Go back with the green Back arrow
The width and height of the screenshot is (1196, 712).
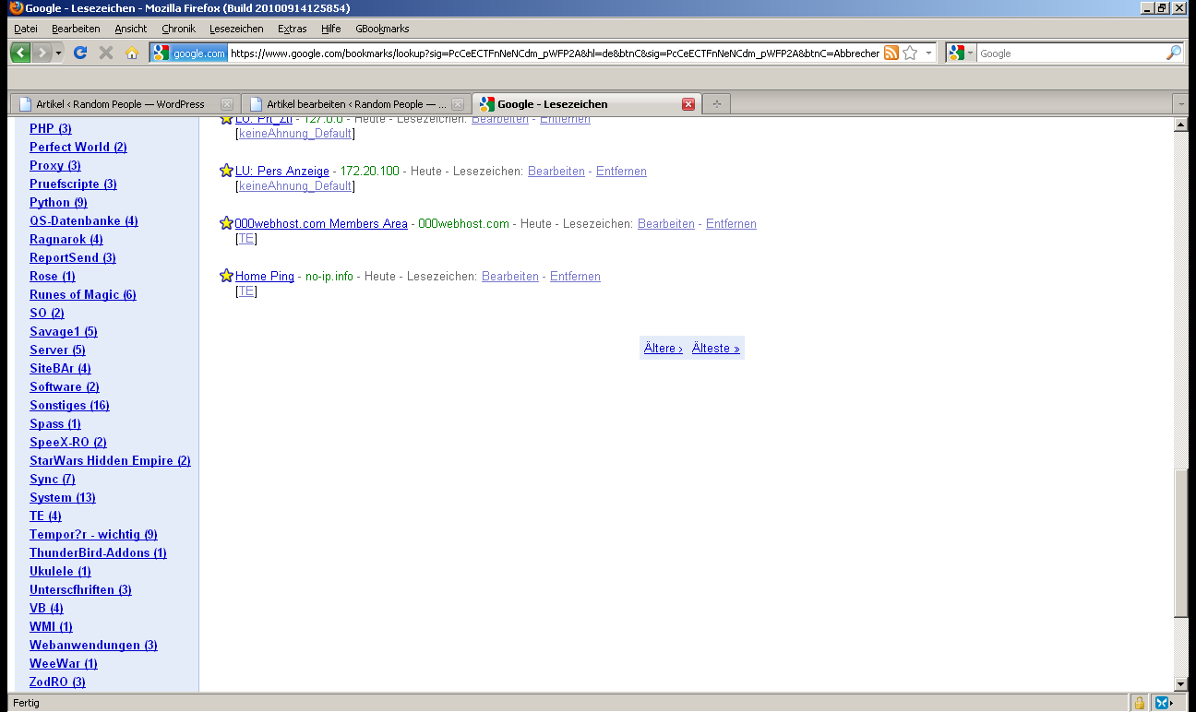coord(20,53)
